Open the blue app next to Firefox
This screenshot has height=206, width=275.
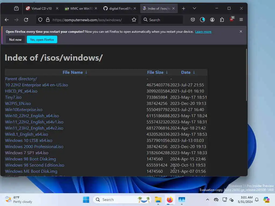[x=182, y=200]
